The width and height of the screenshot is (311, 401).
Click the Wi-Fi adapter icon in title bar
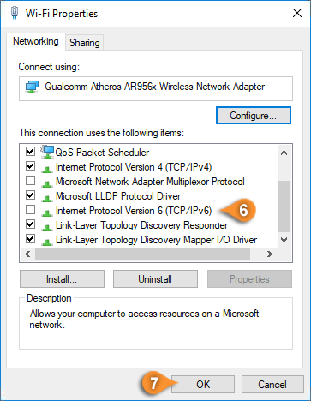point(15,13)
